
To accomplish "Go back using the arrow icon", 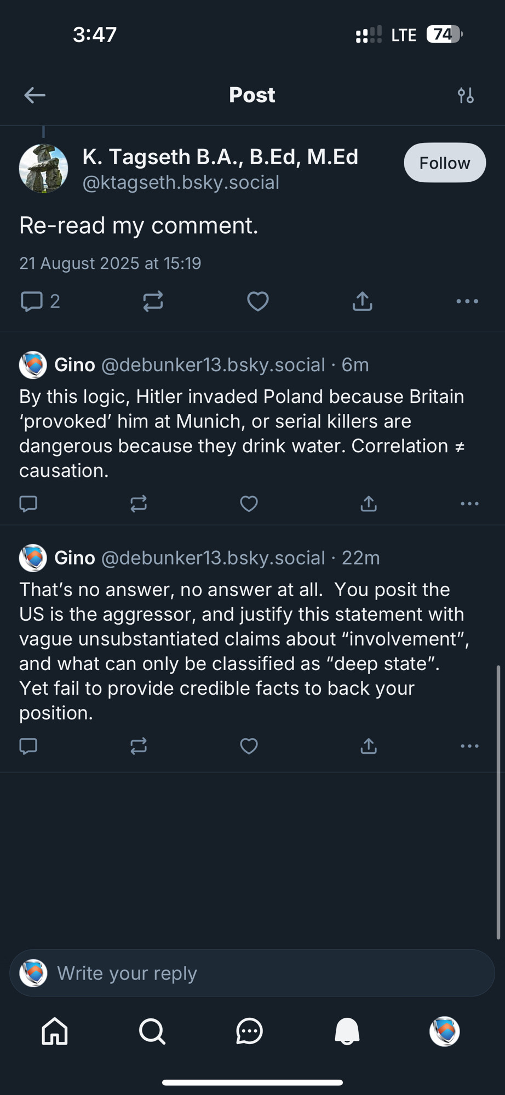I will coord(35,95).
